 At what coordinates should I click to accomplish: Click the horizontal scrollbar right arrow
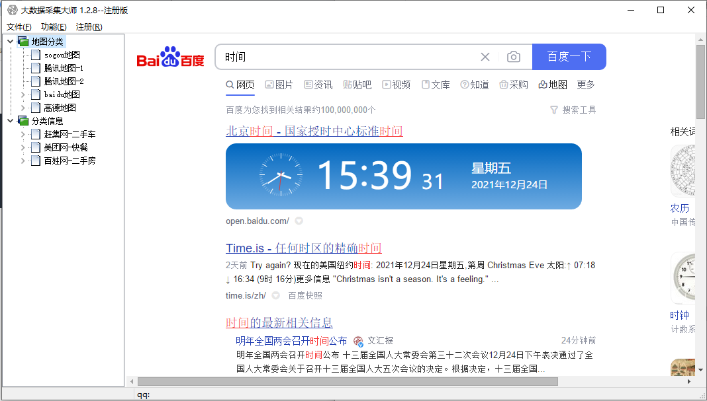[x=689, y=382]
